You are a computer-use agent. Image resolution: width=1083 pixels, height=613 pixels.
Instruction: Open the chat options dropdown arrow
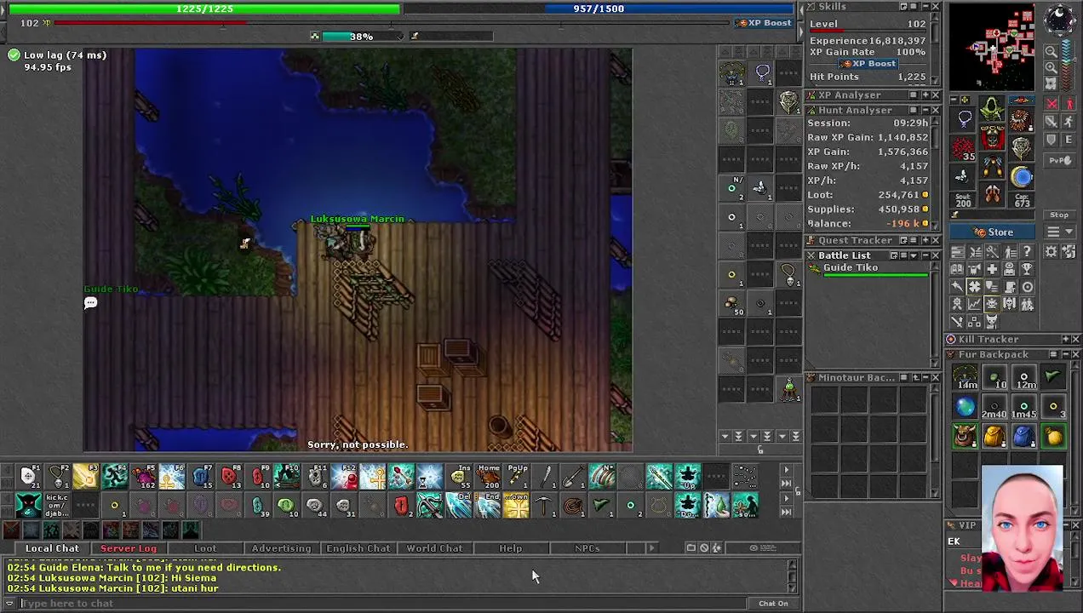pos(9,604)
